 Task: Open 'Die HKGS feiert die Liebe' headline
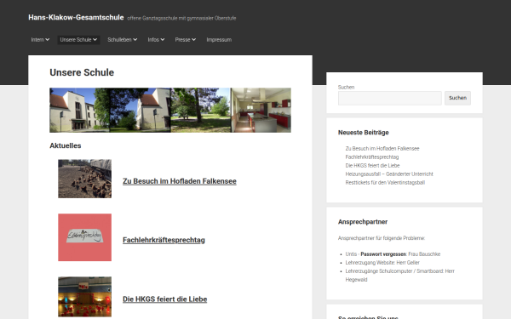click(165, 299)
